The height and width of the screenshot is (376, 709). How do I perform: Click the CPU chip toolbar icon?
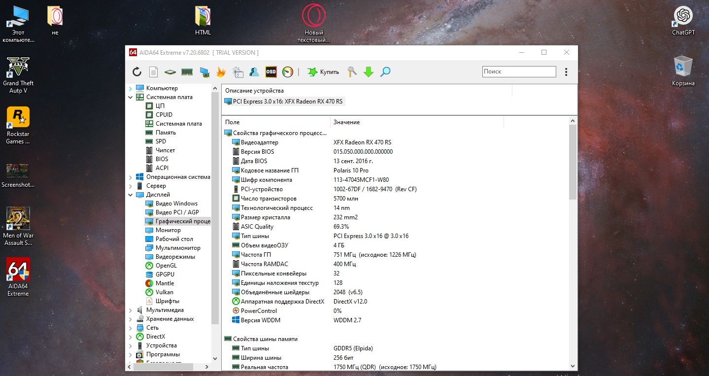tap(170, 72)
